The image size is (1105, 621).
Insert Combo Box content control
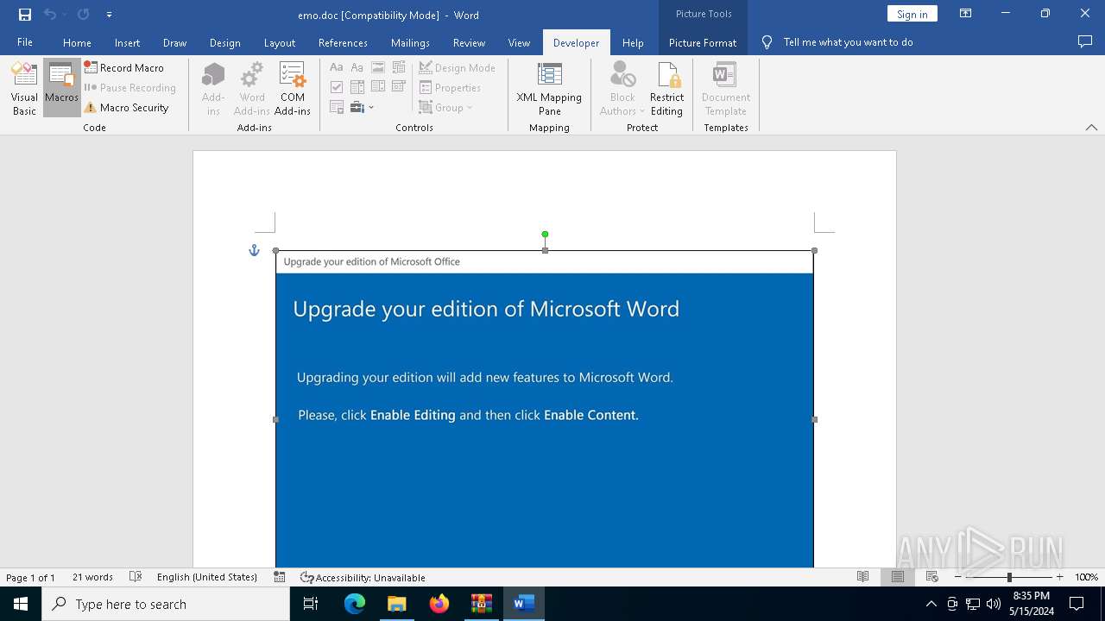[x=357, y=87]
